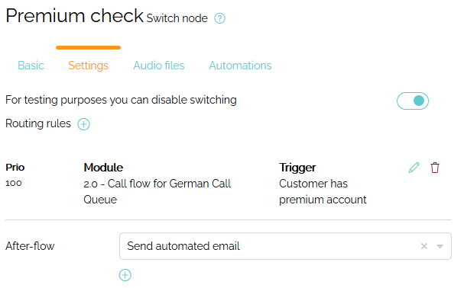
Task: Switch to the Basic tab
Action: point(31,66)
